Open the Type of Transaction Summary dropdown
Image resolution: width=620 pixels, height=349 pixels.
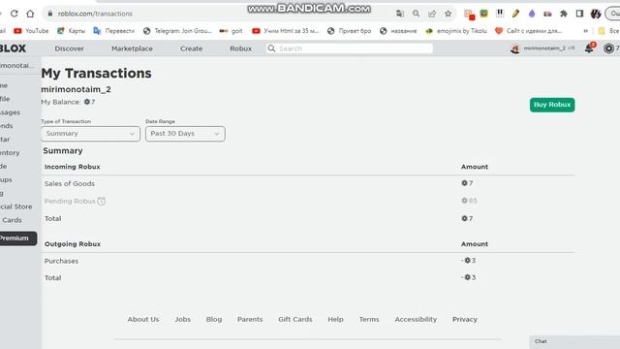(90, 134)
